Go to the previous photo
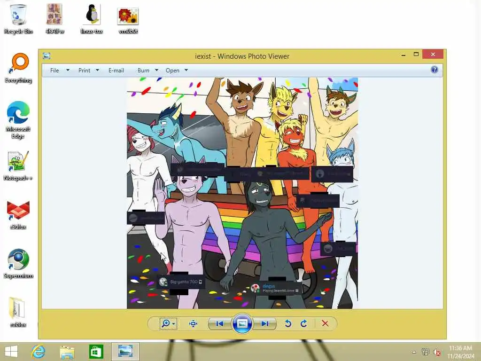This screenshot has width=481, height=361. coord(220,323)
